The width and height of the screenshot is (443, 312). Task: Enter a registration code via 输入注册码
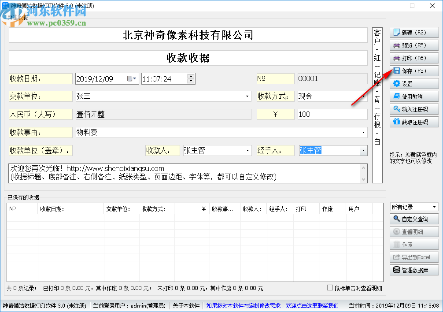pos(414,109)
